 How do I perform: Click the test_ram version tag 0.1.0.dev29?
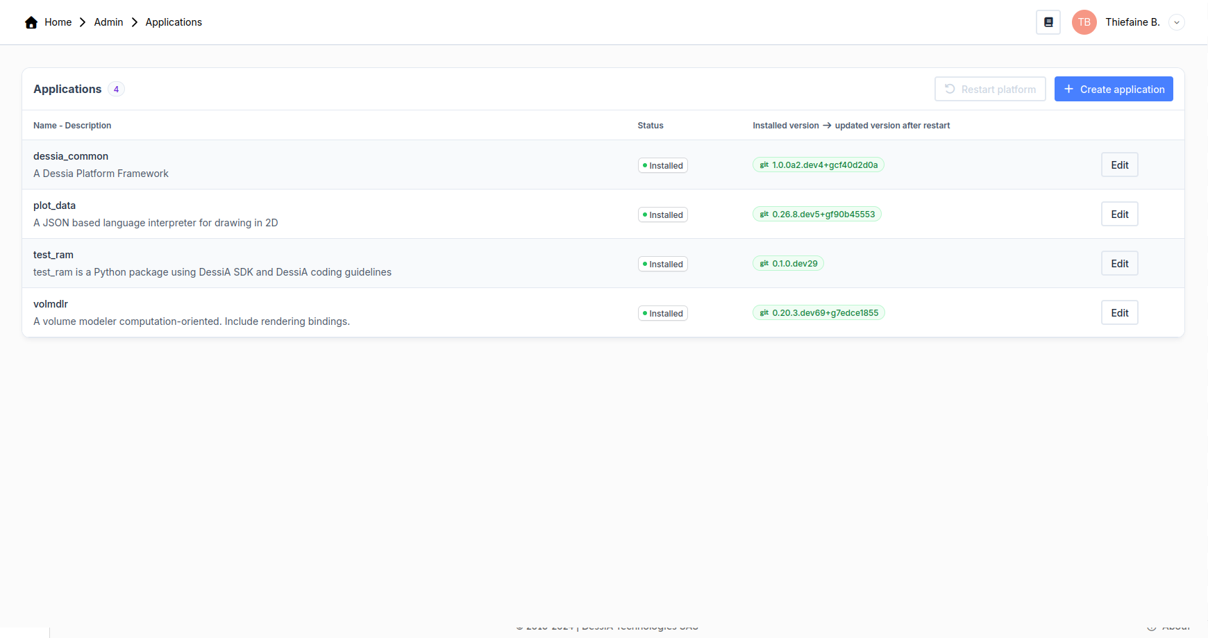click(x=794, y=264)
